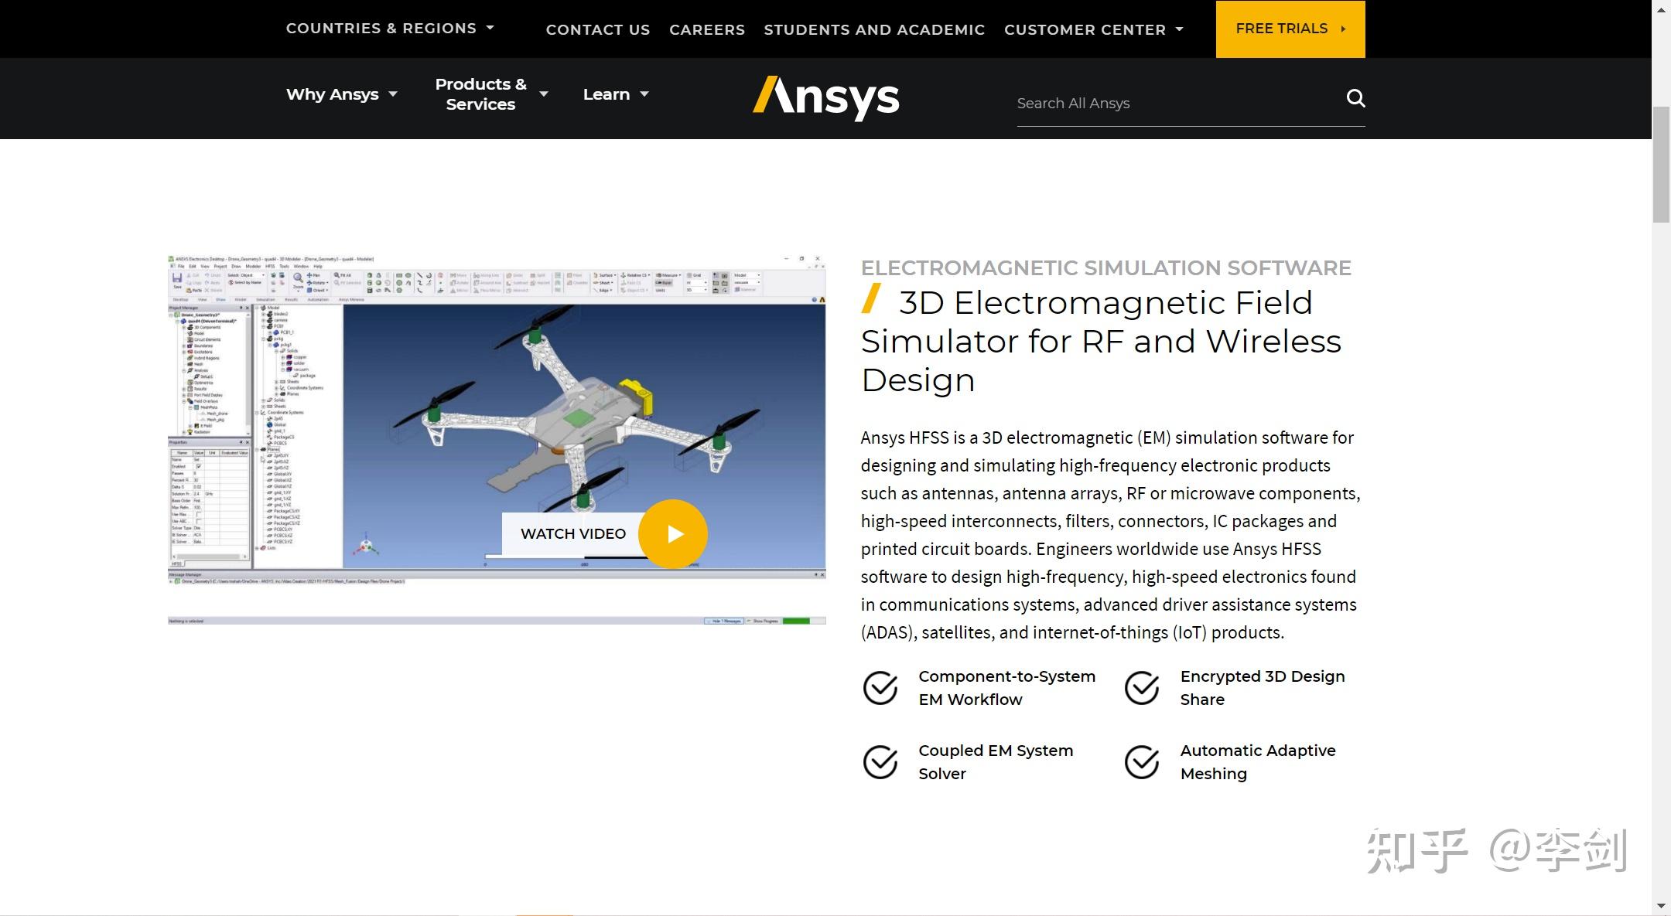The image size is (1671, 916).
Task: Go to Contact Us page
Action: (x=597, y=29)
